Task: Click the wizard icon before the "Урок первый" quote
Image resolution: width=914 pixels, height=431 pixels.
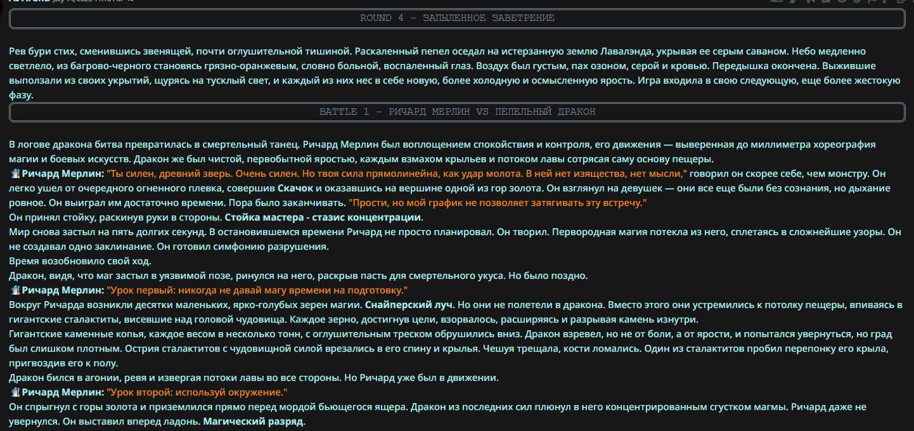Action: tap(15, 291)
